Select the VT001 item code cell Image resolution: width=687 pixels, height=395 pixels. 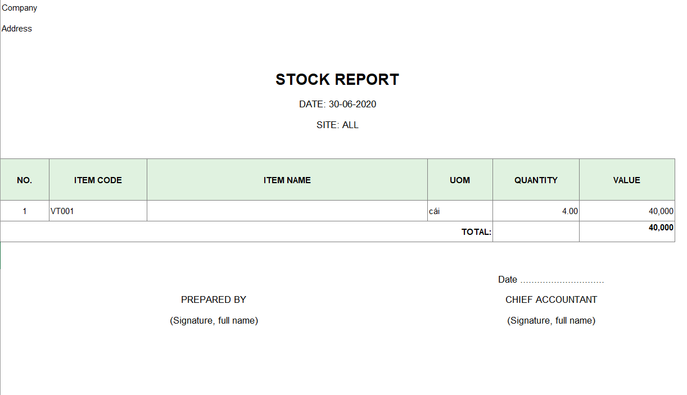point(98,211)
